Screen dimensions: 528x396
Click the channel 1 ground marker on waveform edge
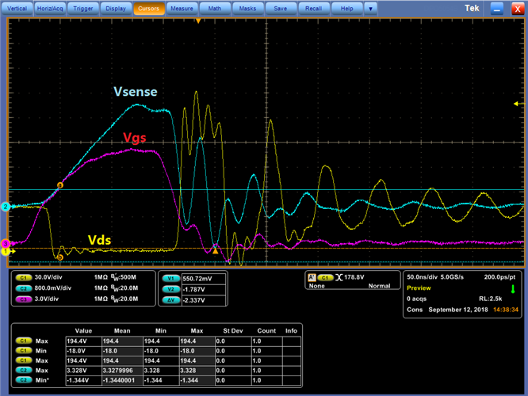(x=5, y=251)
